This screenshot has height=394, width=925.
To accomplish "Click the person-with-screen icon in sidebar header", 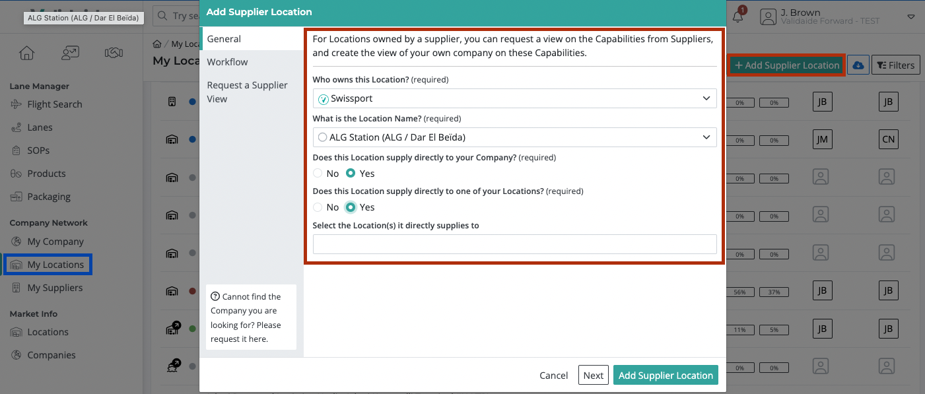I will click(70, 53).
